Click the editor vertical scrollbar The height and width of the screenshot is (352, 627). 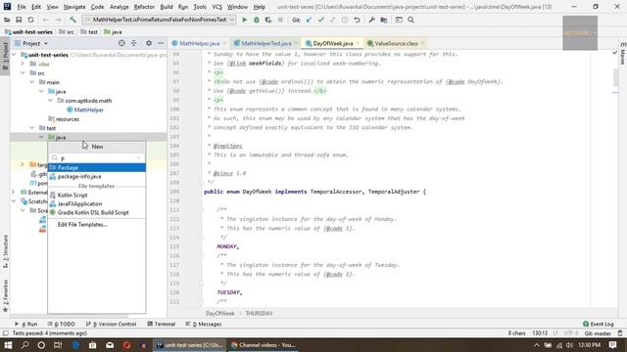615,78
